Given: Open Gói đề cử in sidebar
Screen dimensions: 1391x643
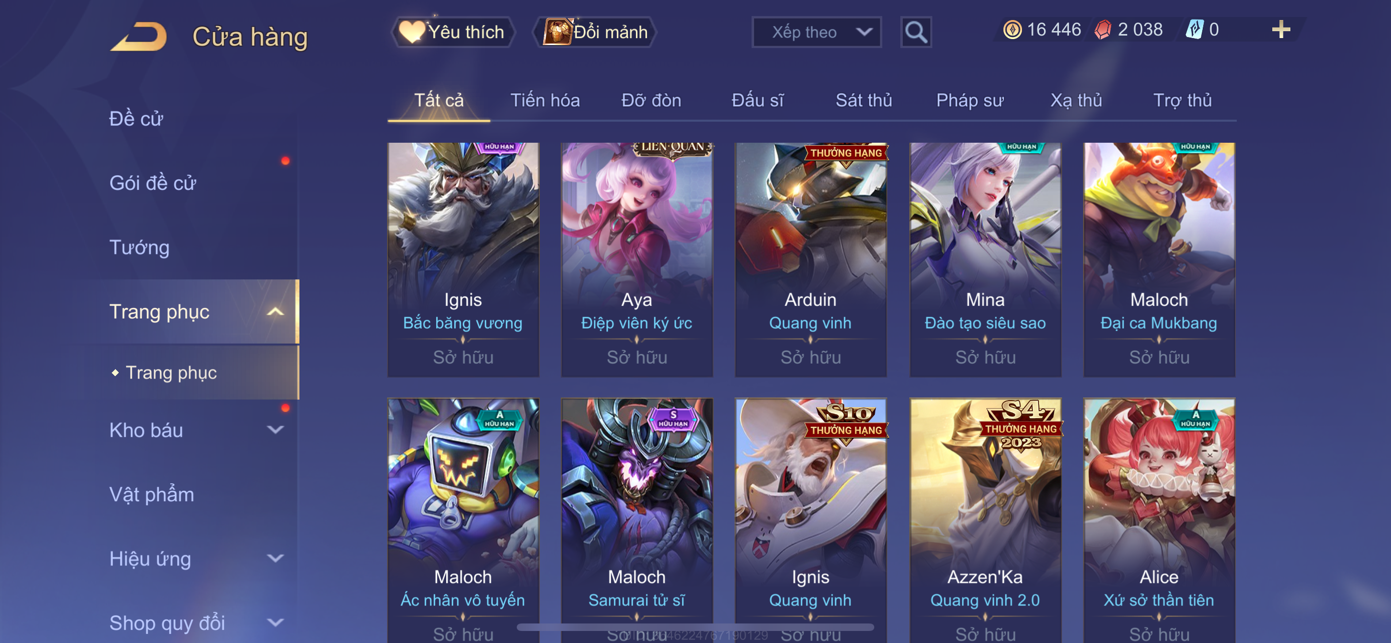Looking at the screenshot, I should click(x=152, y=183).
